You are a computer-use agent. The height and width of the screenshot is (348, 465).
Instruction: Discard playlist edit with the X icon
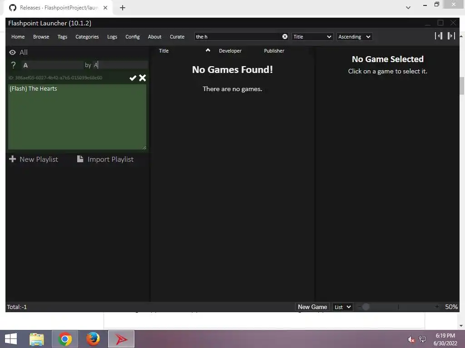click(x=142, y=78)
